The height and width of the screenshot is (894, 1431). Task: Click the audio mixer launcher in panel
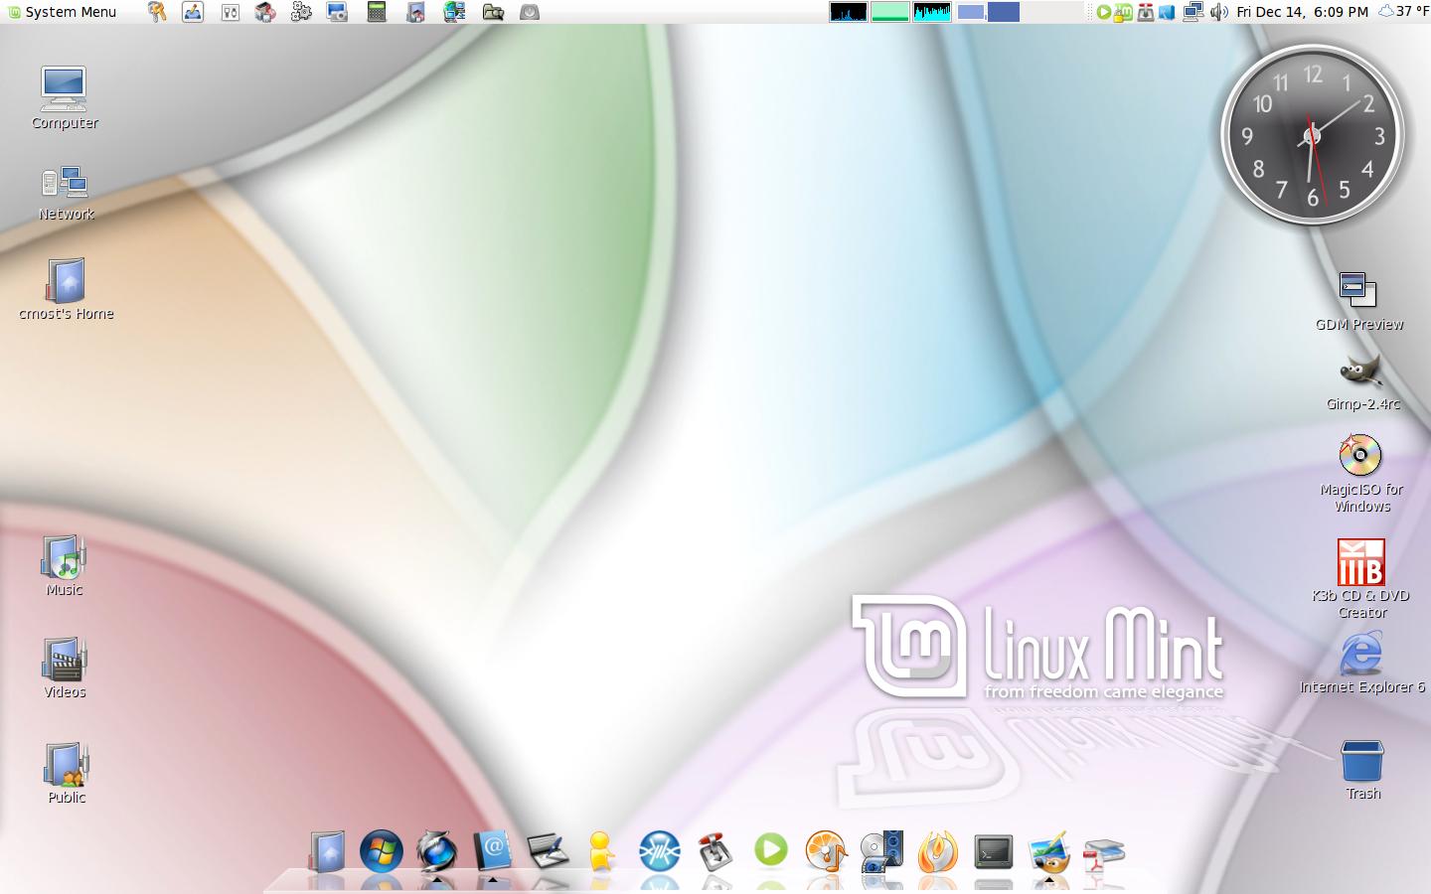pos(230,12)
